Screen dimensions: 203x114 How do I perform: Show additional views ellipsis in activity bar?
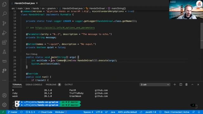(4, 80)
